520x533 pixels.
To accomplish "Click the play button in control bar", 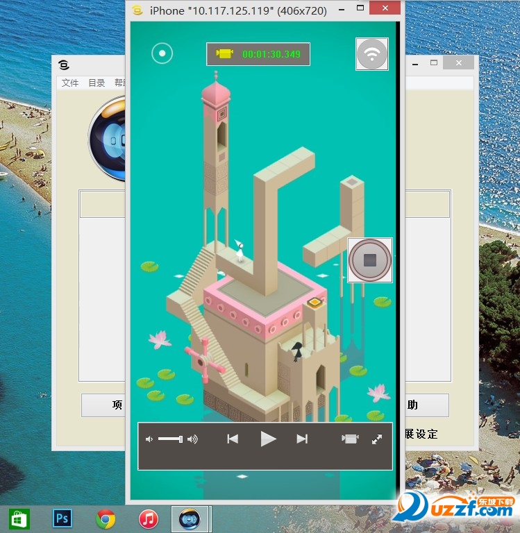I will [x=268, y=439].
